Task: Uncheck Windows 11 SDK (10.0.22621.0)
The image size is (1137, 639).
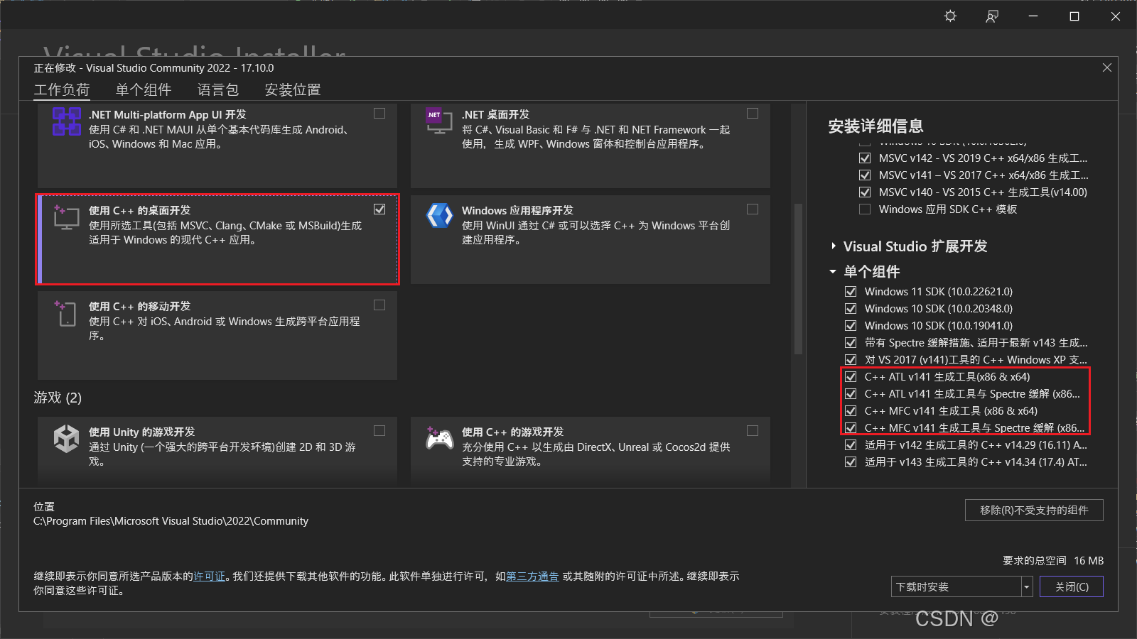Action: point(851,292)
